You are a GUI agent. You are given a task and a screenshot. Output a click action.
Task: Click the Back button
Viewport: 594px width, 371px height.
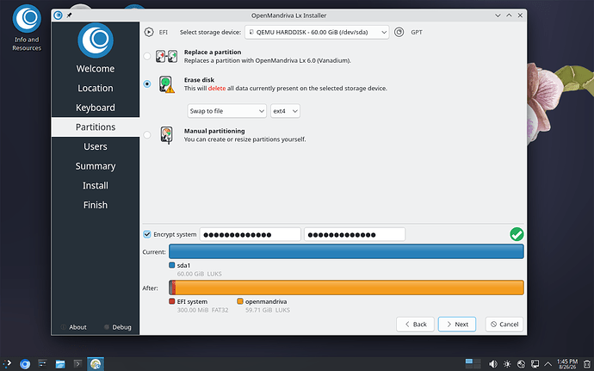pos(415,325)
